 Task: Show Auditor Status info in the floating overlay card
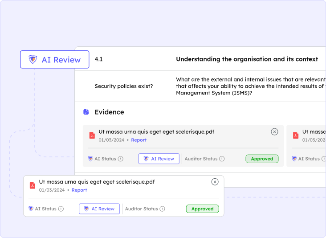pyautogui.click(x=162, y=209)
